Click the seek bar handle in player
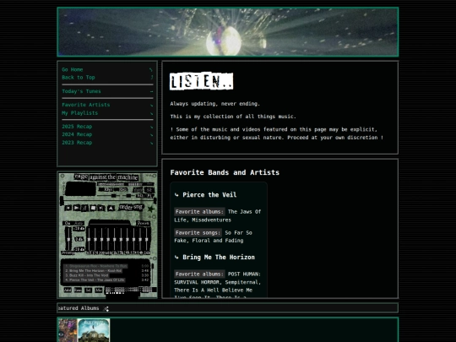The width and height of the screenshot is (456, 342). coord(62,201)
